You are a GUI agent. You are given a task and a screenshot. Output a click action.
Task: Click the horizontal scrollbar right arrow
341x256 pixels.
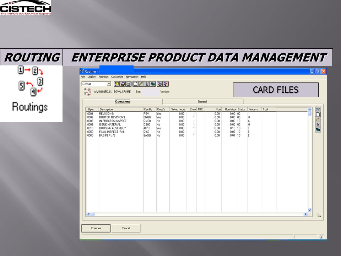point(305,214)
